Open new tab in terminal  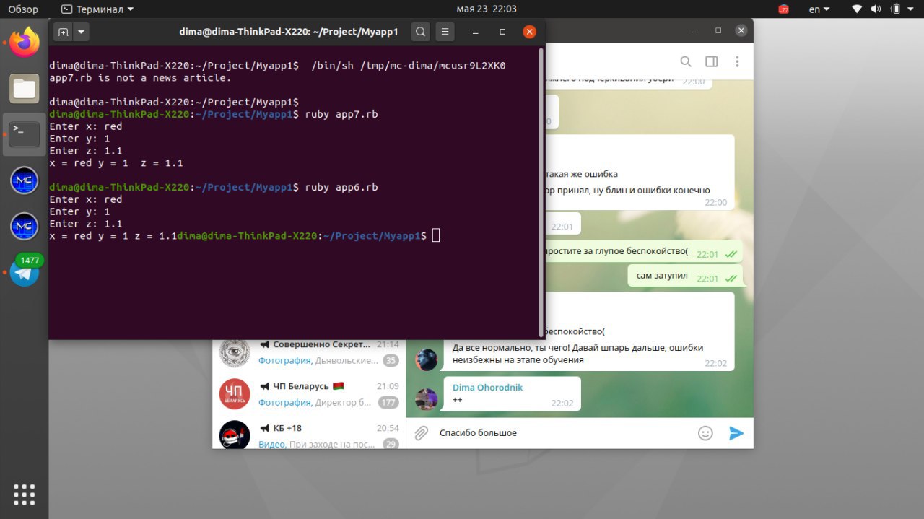point(63,32)
